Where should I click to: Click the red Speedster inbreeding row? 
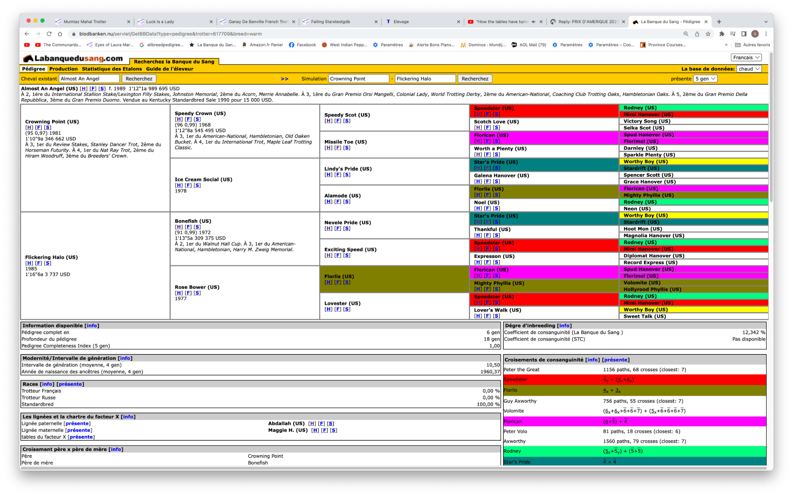(634, 380)
